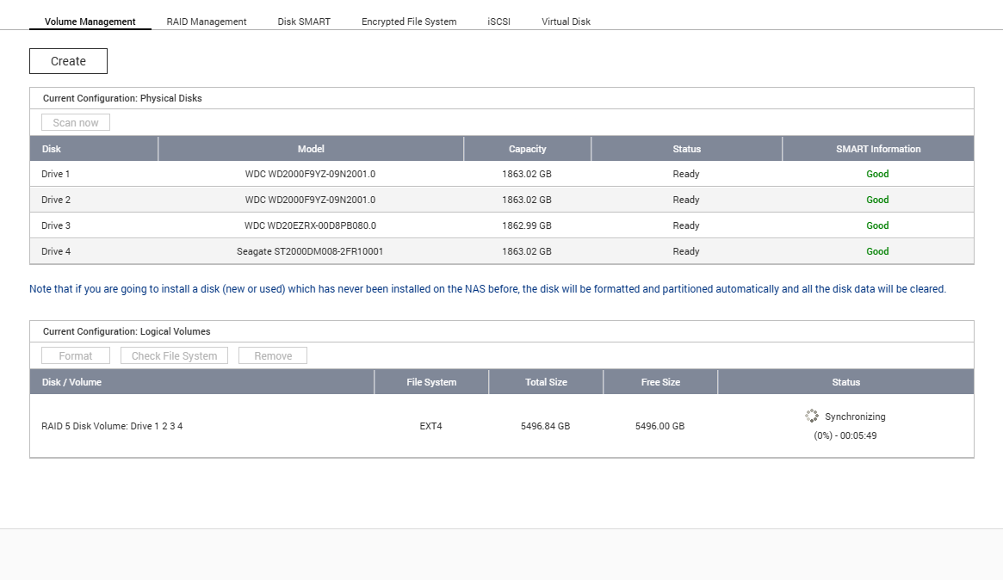Click the Format button
The image size is (1003, 580).
pyautogui.click(x=76, y=356)
